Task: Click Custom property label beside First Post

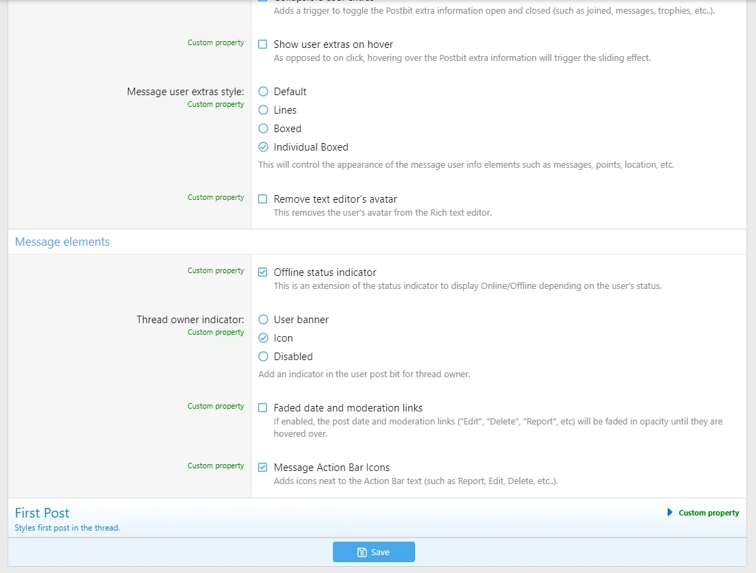Action: (709, 513)
